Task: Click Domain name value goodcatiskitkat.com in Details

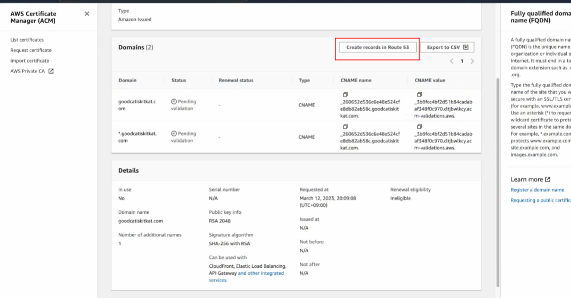Action: 140,221
